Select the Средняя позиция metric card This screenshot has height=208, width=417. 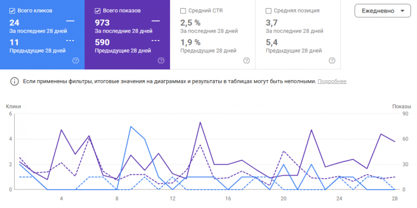click(x=298, y=35)
